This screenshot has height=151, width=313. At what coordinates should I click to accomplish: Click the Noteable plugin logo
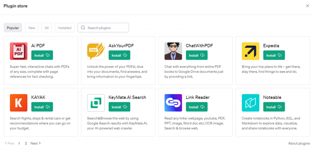(x=251, y=103)
